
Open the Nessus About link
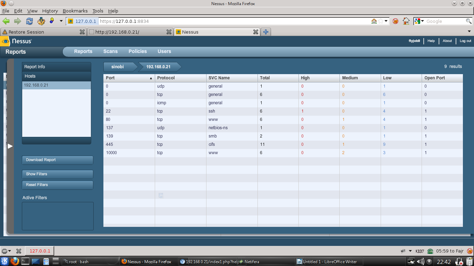[x=447, y=41]
